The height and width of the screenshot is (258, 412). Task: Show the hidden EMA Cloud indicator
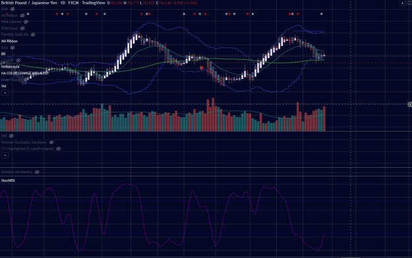pyautogui.click(x=22, y=28)
